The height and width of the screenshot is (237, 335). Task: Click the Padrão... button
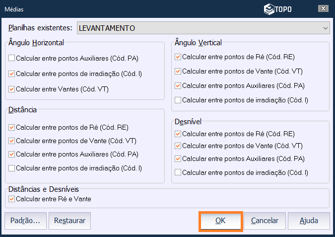25,221
